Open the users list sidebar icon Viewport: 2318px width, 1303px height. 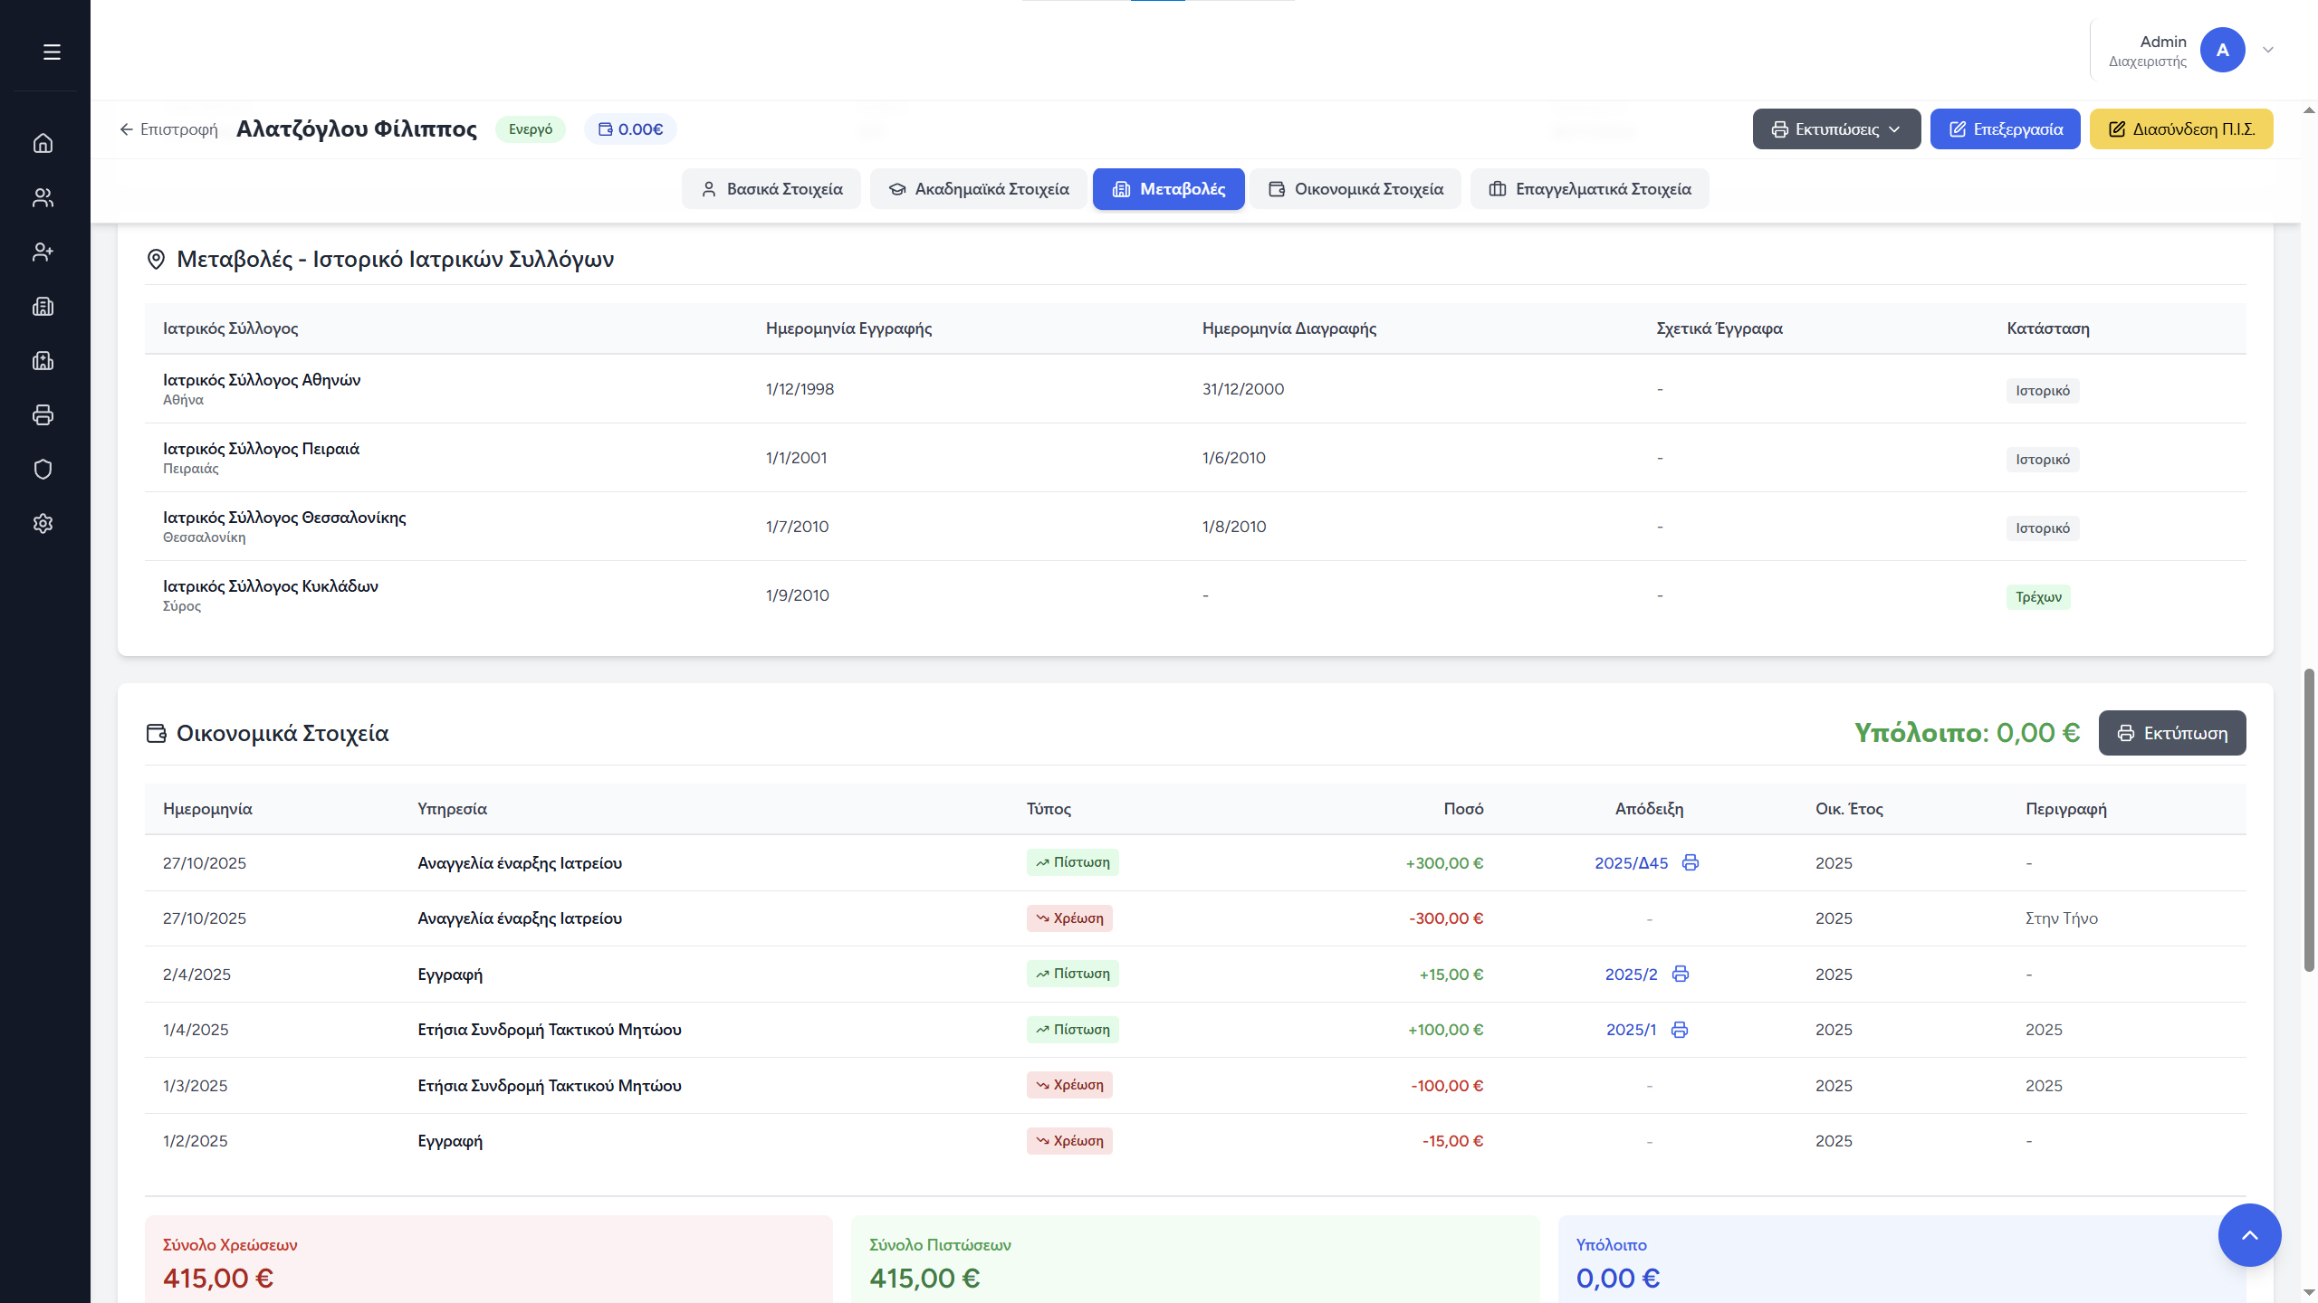click(43, 197)
